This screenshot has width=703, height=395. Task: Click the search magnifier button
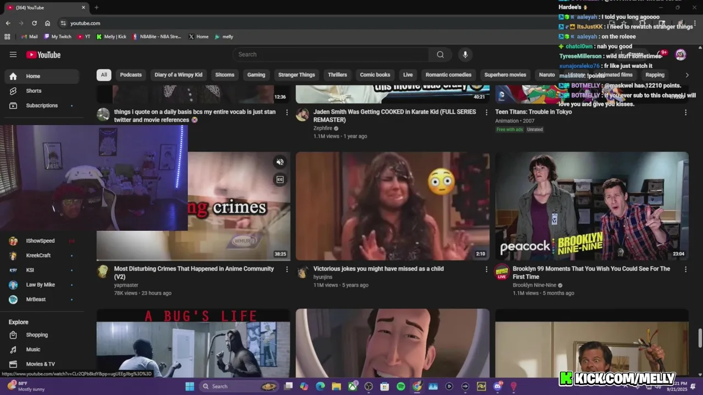pyautogui.click(x=440, y=54)
